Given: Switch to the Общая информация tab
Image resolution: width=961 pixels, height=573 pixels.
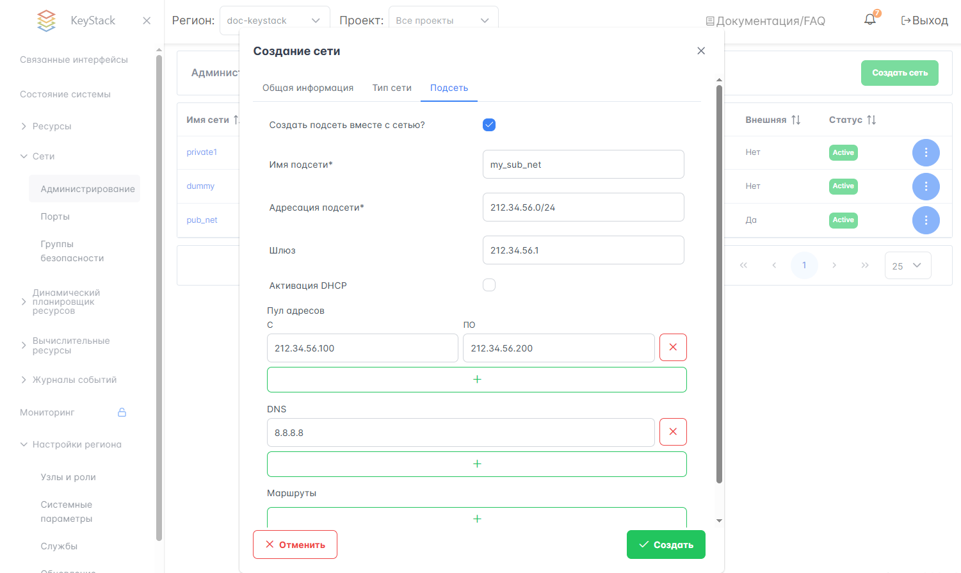Looking at the screenshot, I should (x=308, y=88).
